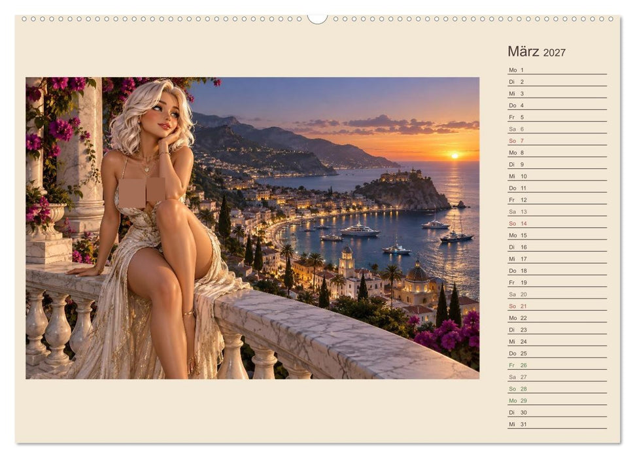Select the Mi 3 calendar row
This screenshot has width=635, height=458.
[x=557, y=94]
